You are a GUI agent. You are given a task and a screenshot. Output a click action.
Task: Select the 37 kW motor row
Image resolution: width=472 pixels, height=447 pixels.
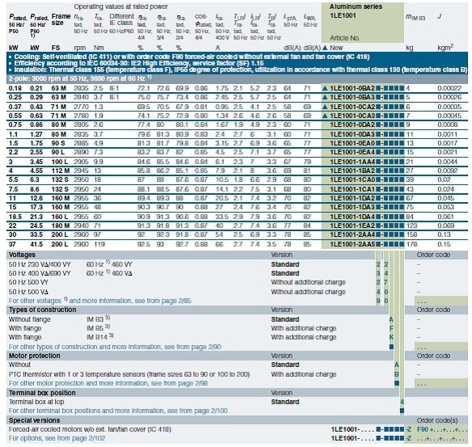coord(237,244)
